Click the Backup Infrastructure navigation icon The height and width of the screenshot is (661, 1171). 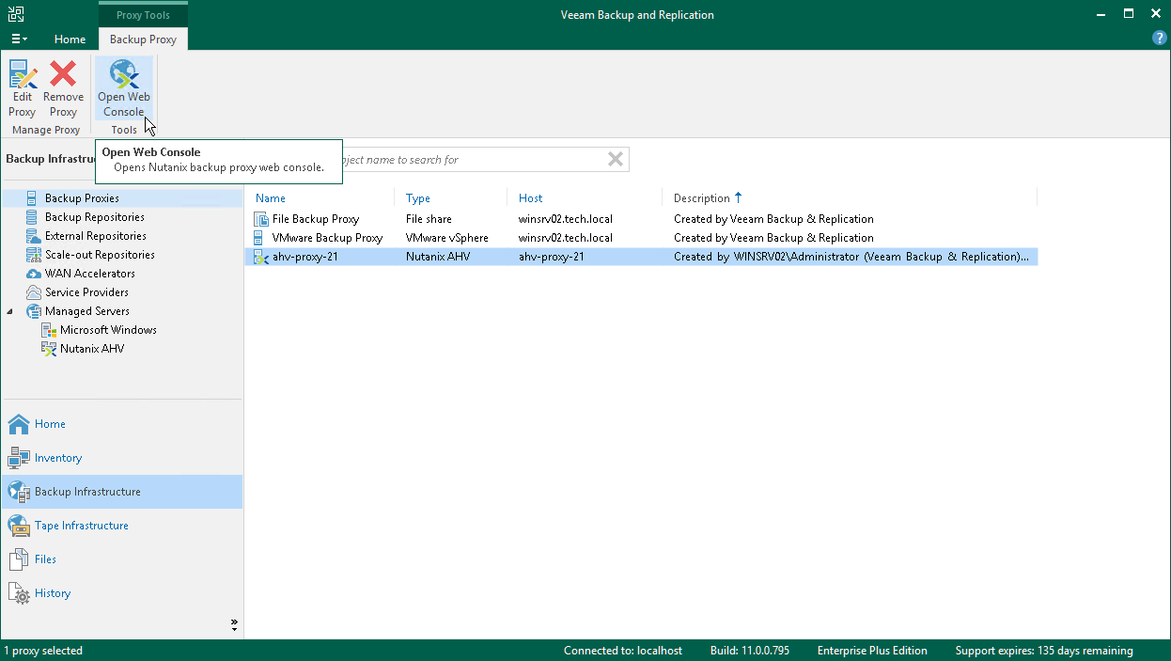coord(18,492)
